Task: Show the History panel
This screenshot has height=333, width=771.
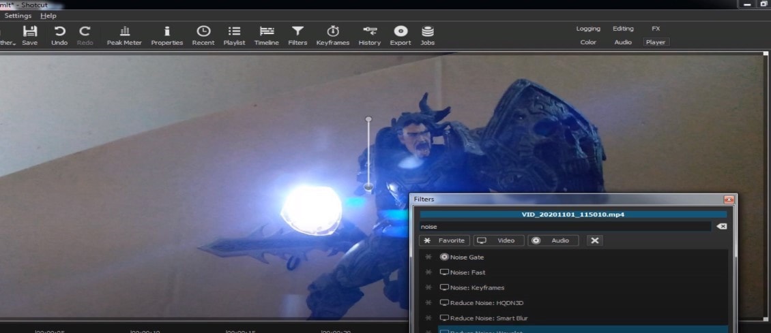Action: [370, 36]
